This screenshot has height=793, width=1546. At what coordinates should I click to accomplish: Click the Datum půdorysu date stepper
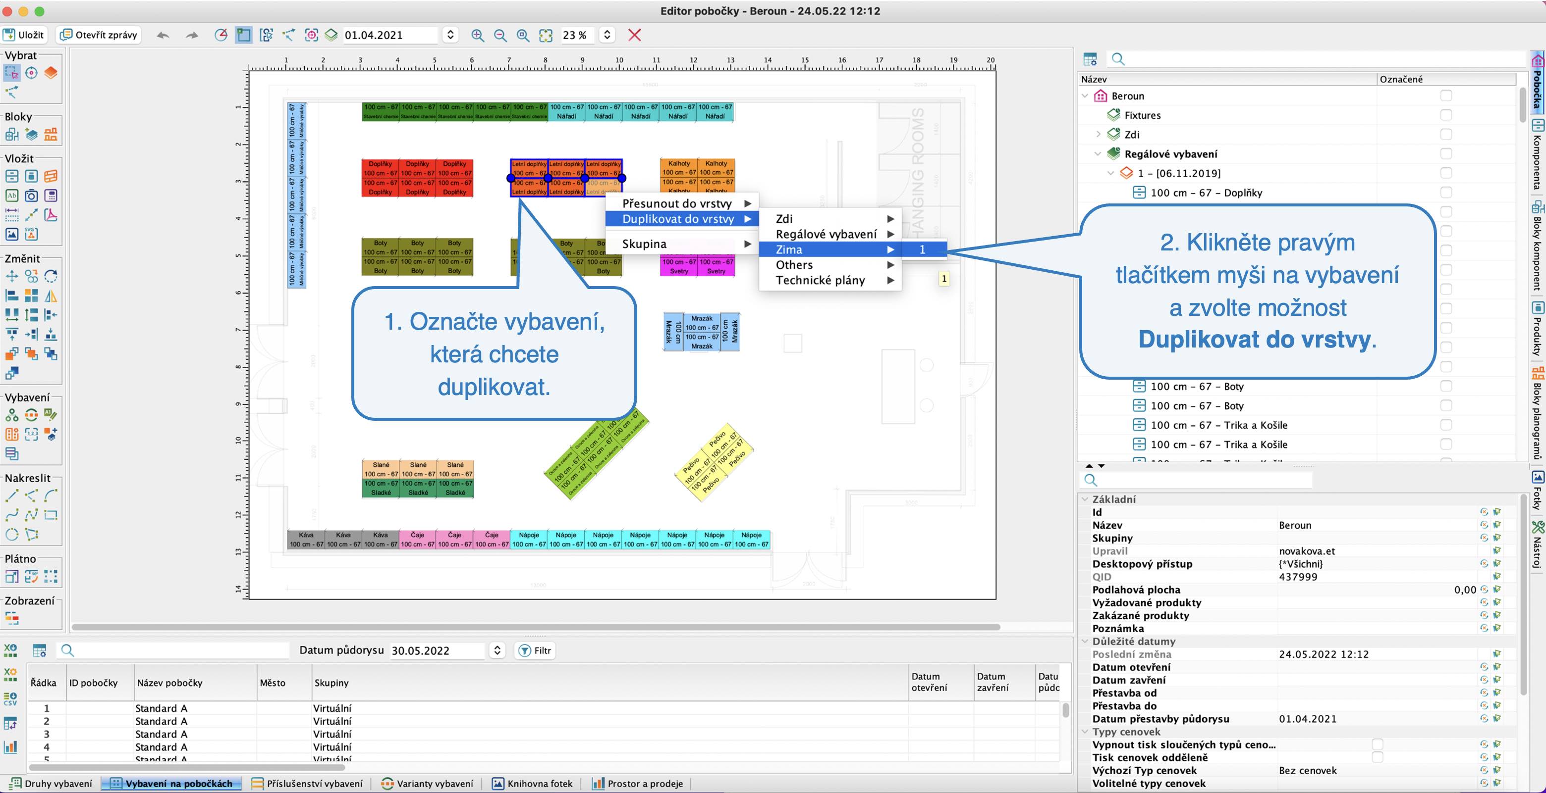pyautogui.click(x=497, y=650)
